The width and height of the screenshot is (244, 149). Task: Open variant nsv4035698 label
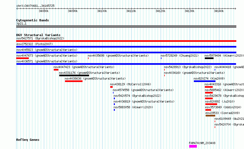tap(118, 55)
